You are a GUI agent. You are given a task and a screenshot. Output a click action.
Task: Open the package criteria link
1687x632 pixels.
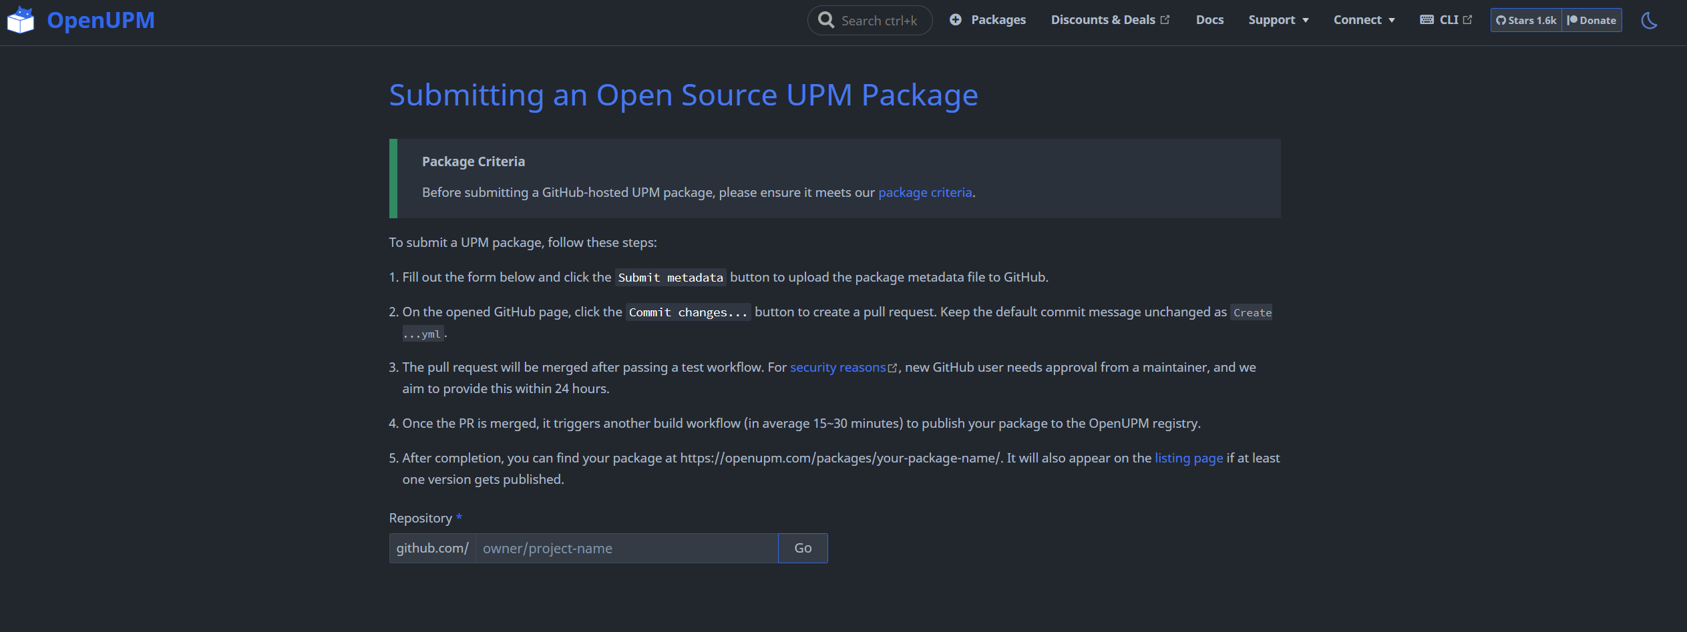924,193
